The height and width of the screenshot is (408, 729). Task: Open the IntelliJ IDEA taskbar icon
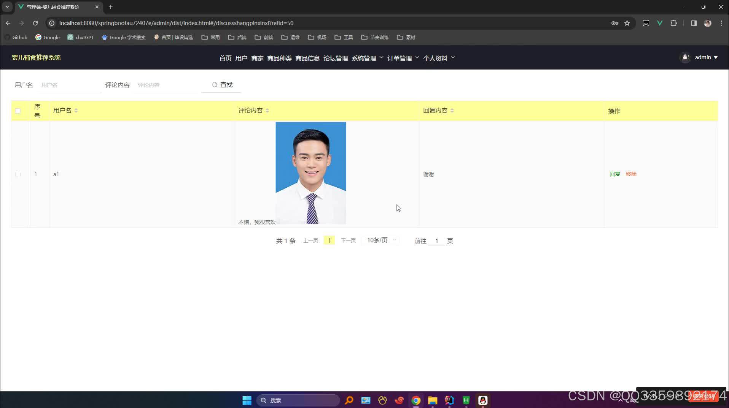pyautogui.click(x=449, y=400)
